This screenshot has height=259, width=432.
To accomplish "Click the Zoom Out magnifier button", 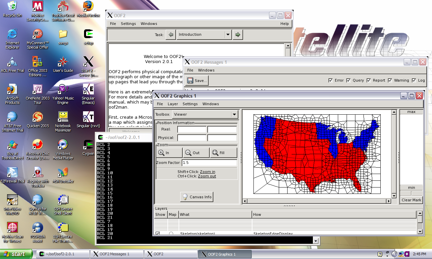I will [196, 153].
